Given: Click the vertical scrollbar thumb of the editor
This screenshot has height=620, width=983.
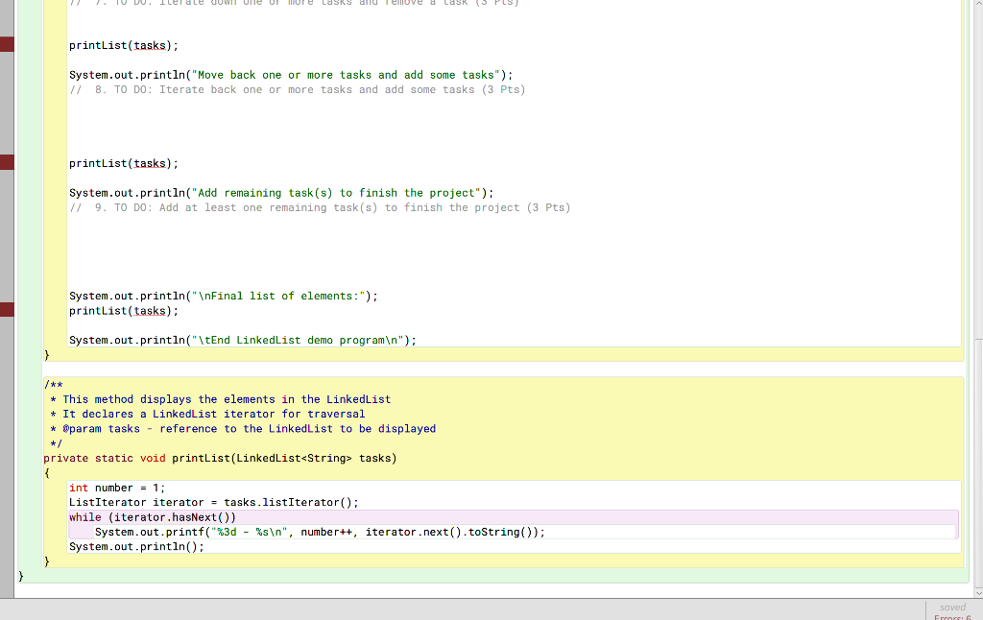Looking at the screenshot, I should [x=978, y=462].
